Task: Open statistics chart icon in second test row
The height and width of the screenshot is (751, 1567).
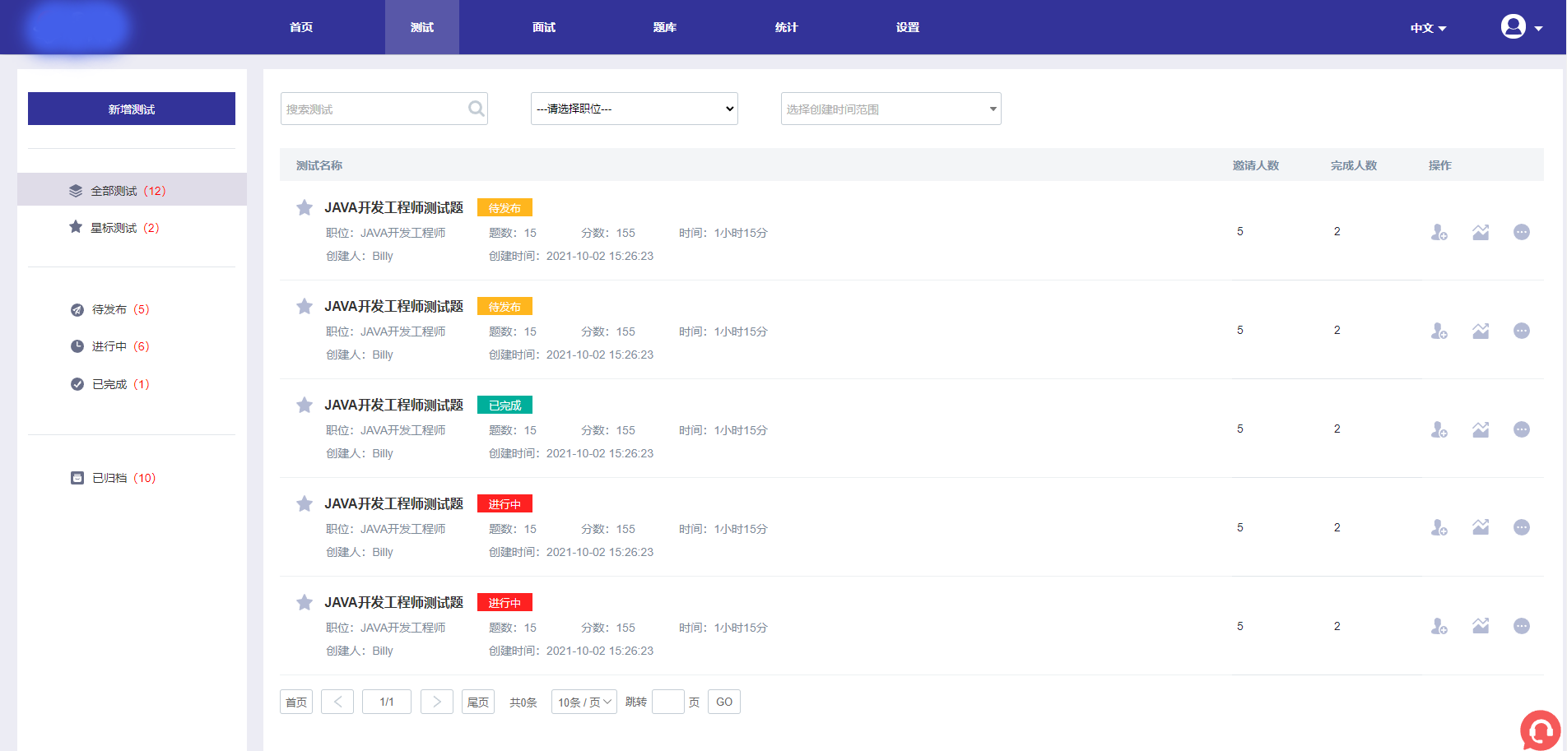Action: [x=1481, y=331]
